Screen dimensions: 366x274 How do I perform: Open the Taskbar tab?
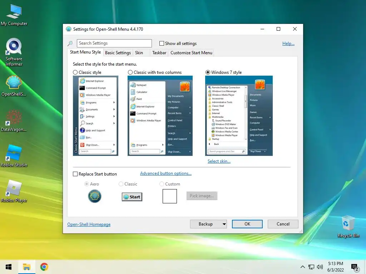pos(159,53)
